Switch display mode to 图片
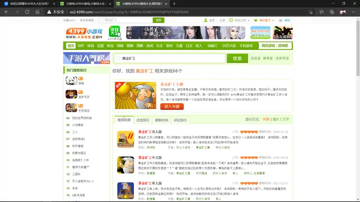360x202 pixels. pos(275,119)
